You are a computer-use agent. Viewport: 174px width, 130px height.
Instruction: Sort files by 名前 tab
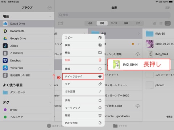coord(90,23)
